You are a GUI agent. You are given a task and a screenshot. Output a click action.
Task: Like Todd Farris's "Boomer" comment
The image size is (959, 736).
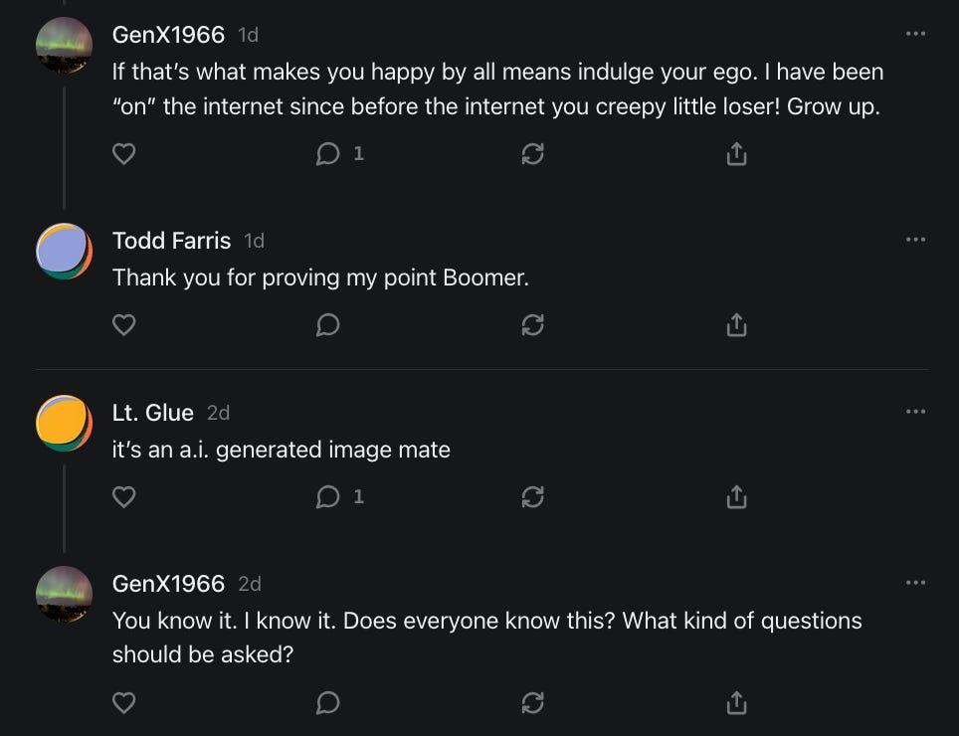[123, 325]
